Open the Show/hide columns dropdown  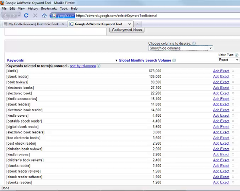coord(180,48)
